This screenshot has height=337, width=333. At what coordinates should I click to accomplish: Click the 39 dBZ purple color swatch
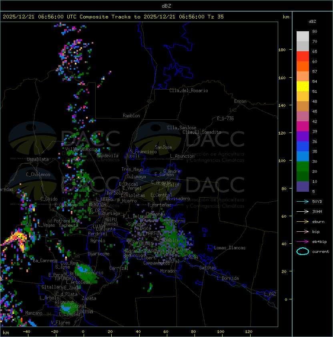tap(303, 136)
